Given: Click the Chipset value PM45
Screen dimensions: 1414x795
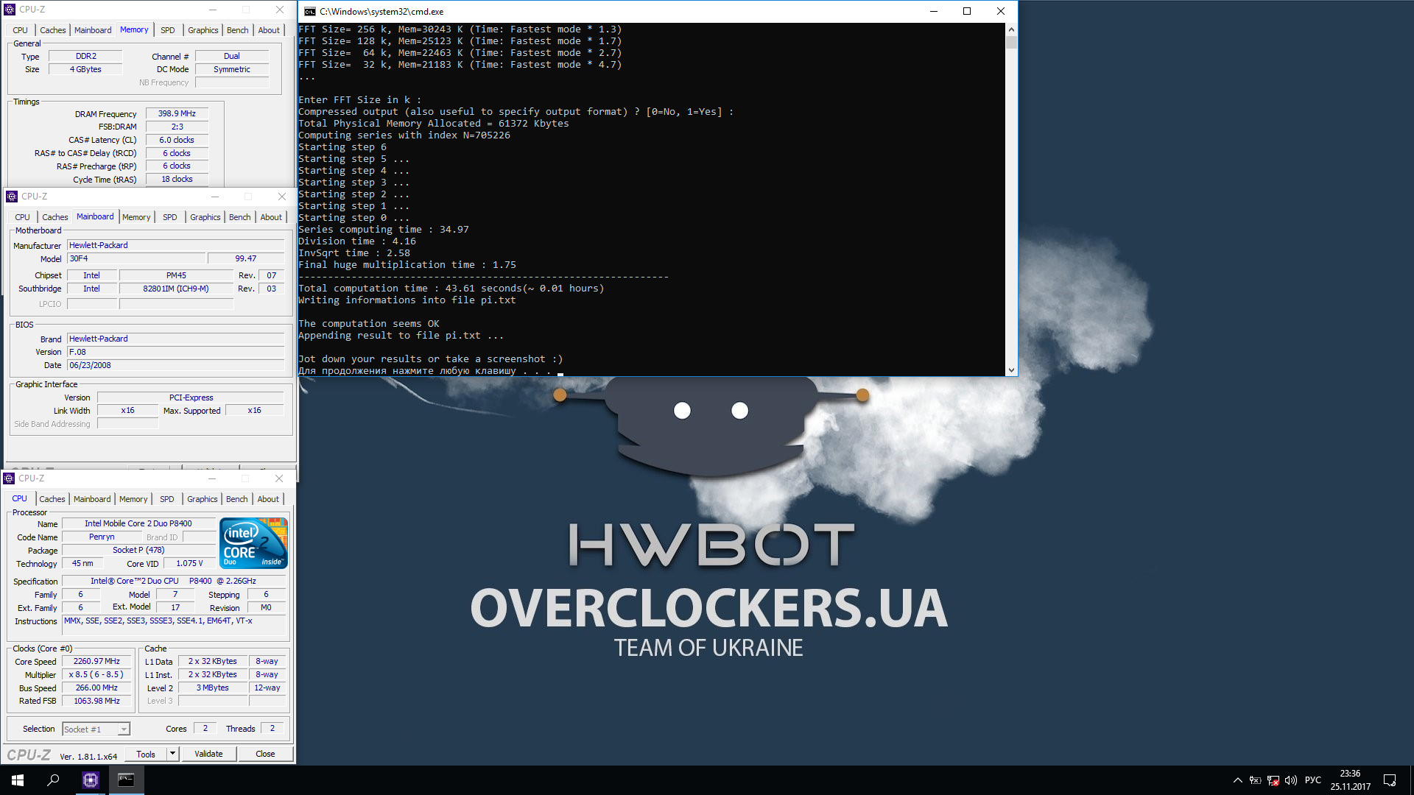Looking at the screenshot, I should 176,275.
